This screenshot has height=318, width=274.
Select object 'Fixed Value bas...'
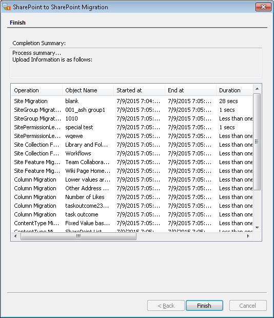88,223
